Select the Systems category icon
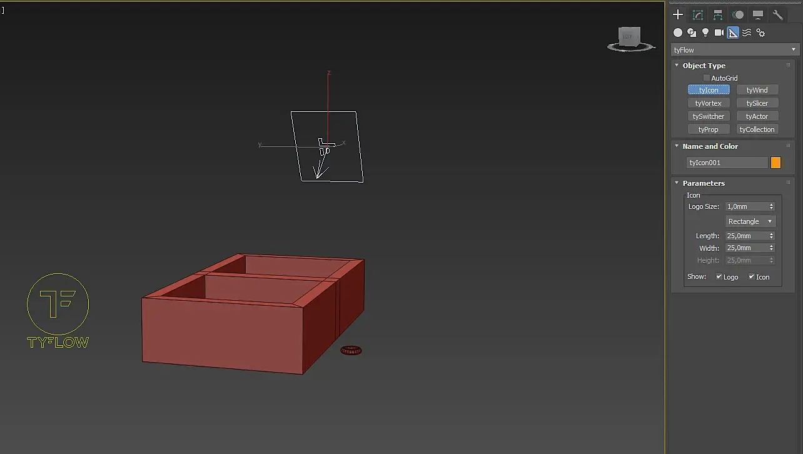The image size is (803, 454). (x=760, y=33)
